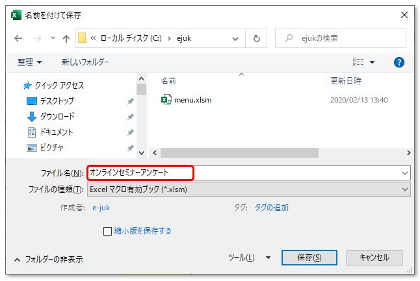The height and width of the screenshot is (281, 420).
Task: Click the pin icon beside ピクチャ
Action: click(130, 148)
